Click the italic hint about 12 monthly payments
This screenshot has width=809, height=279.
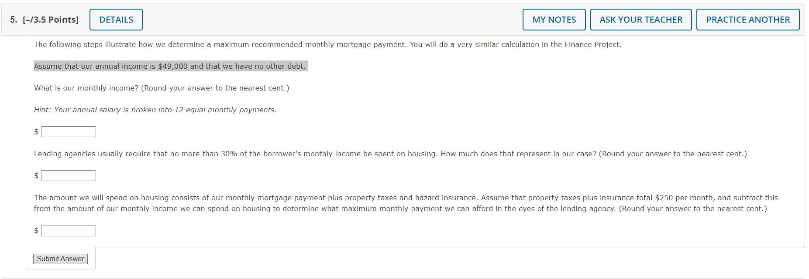[155, 110]
